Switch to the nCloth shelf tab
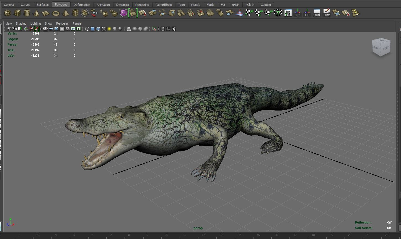This screenshot has width=401, height=239. [x=250, y=5]
